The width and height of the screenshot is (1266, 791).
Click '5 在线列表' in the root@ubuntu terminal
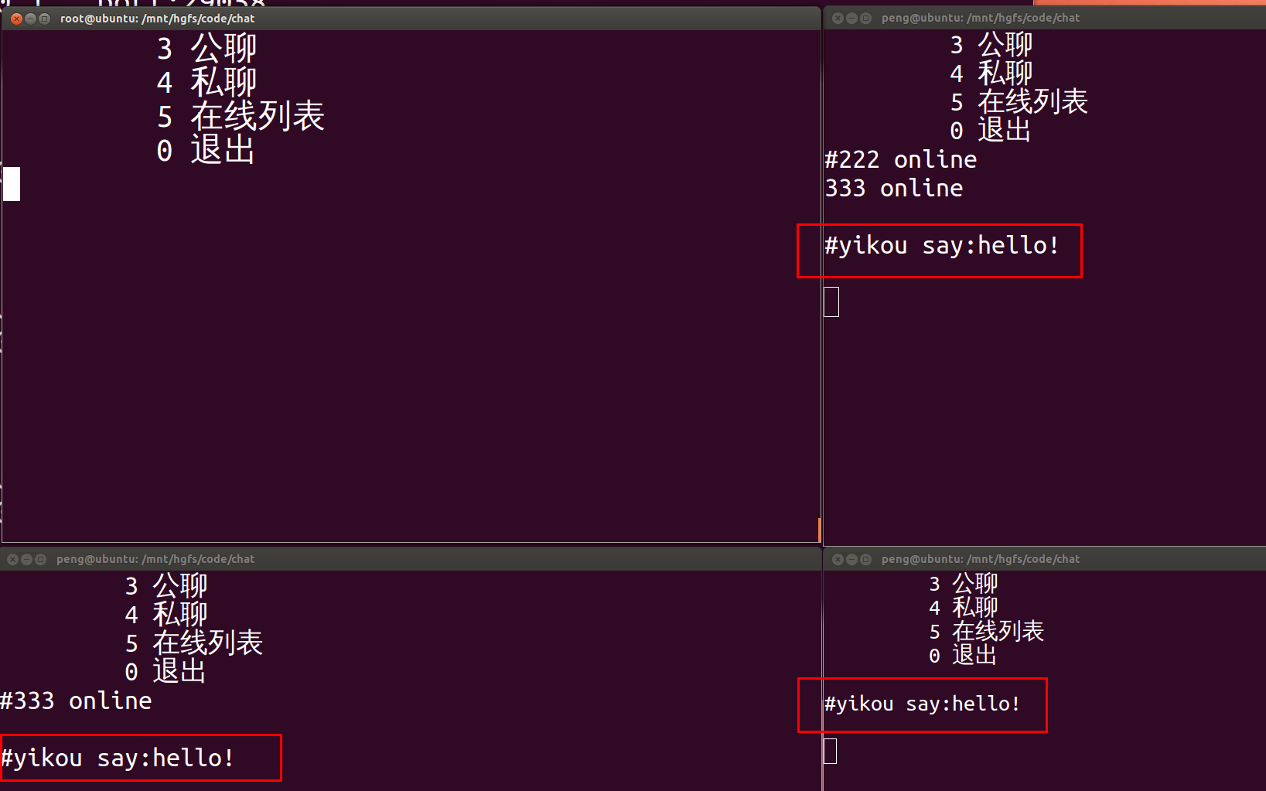(x=241, y=116)
